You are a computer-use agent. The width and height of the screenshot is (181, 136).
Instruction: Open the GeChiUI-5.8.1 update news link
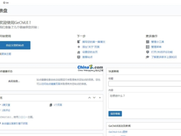(x=118, y=132)
